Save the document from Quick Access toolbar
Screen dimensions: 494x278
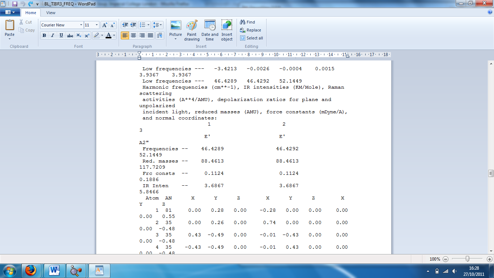point(15,4)
